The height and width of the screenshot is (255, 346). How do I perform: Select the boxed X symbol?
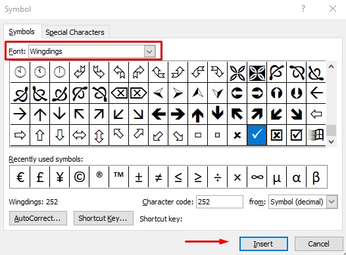point(276,135)
